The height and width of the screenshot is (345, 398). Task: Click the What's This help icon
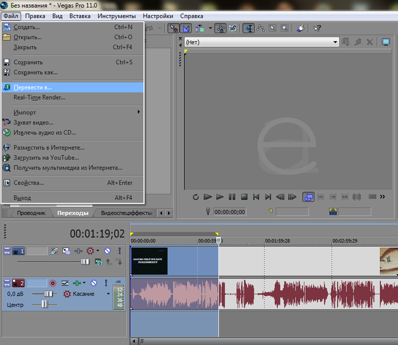click(x=317, y=28)
